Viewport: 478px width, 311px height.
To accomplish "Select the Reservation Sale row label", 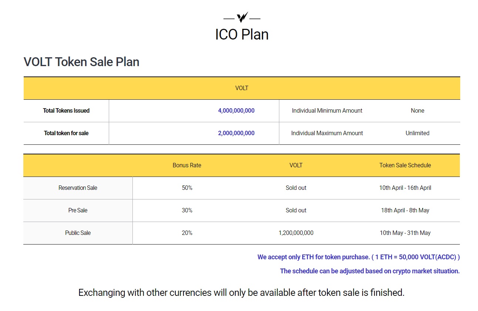I will point(78,188).
